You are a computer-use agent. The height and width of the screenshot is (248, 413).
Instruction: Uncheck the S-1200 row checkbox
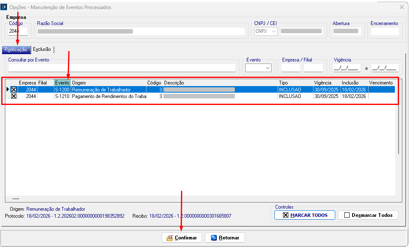[x=14, y=89]
